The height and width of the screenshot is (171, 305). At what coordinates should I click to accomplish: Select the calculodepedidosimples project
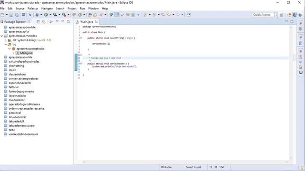click(x=24, y=61)
